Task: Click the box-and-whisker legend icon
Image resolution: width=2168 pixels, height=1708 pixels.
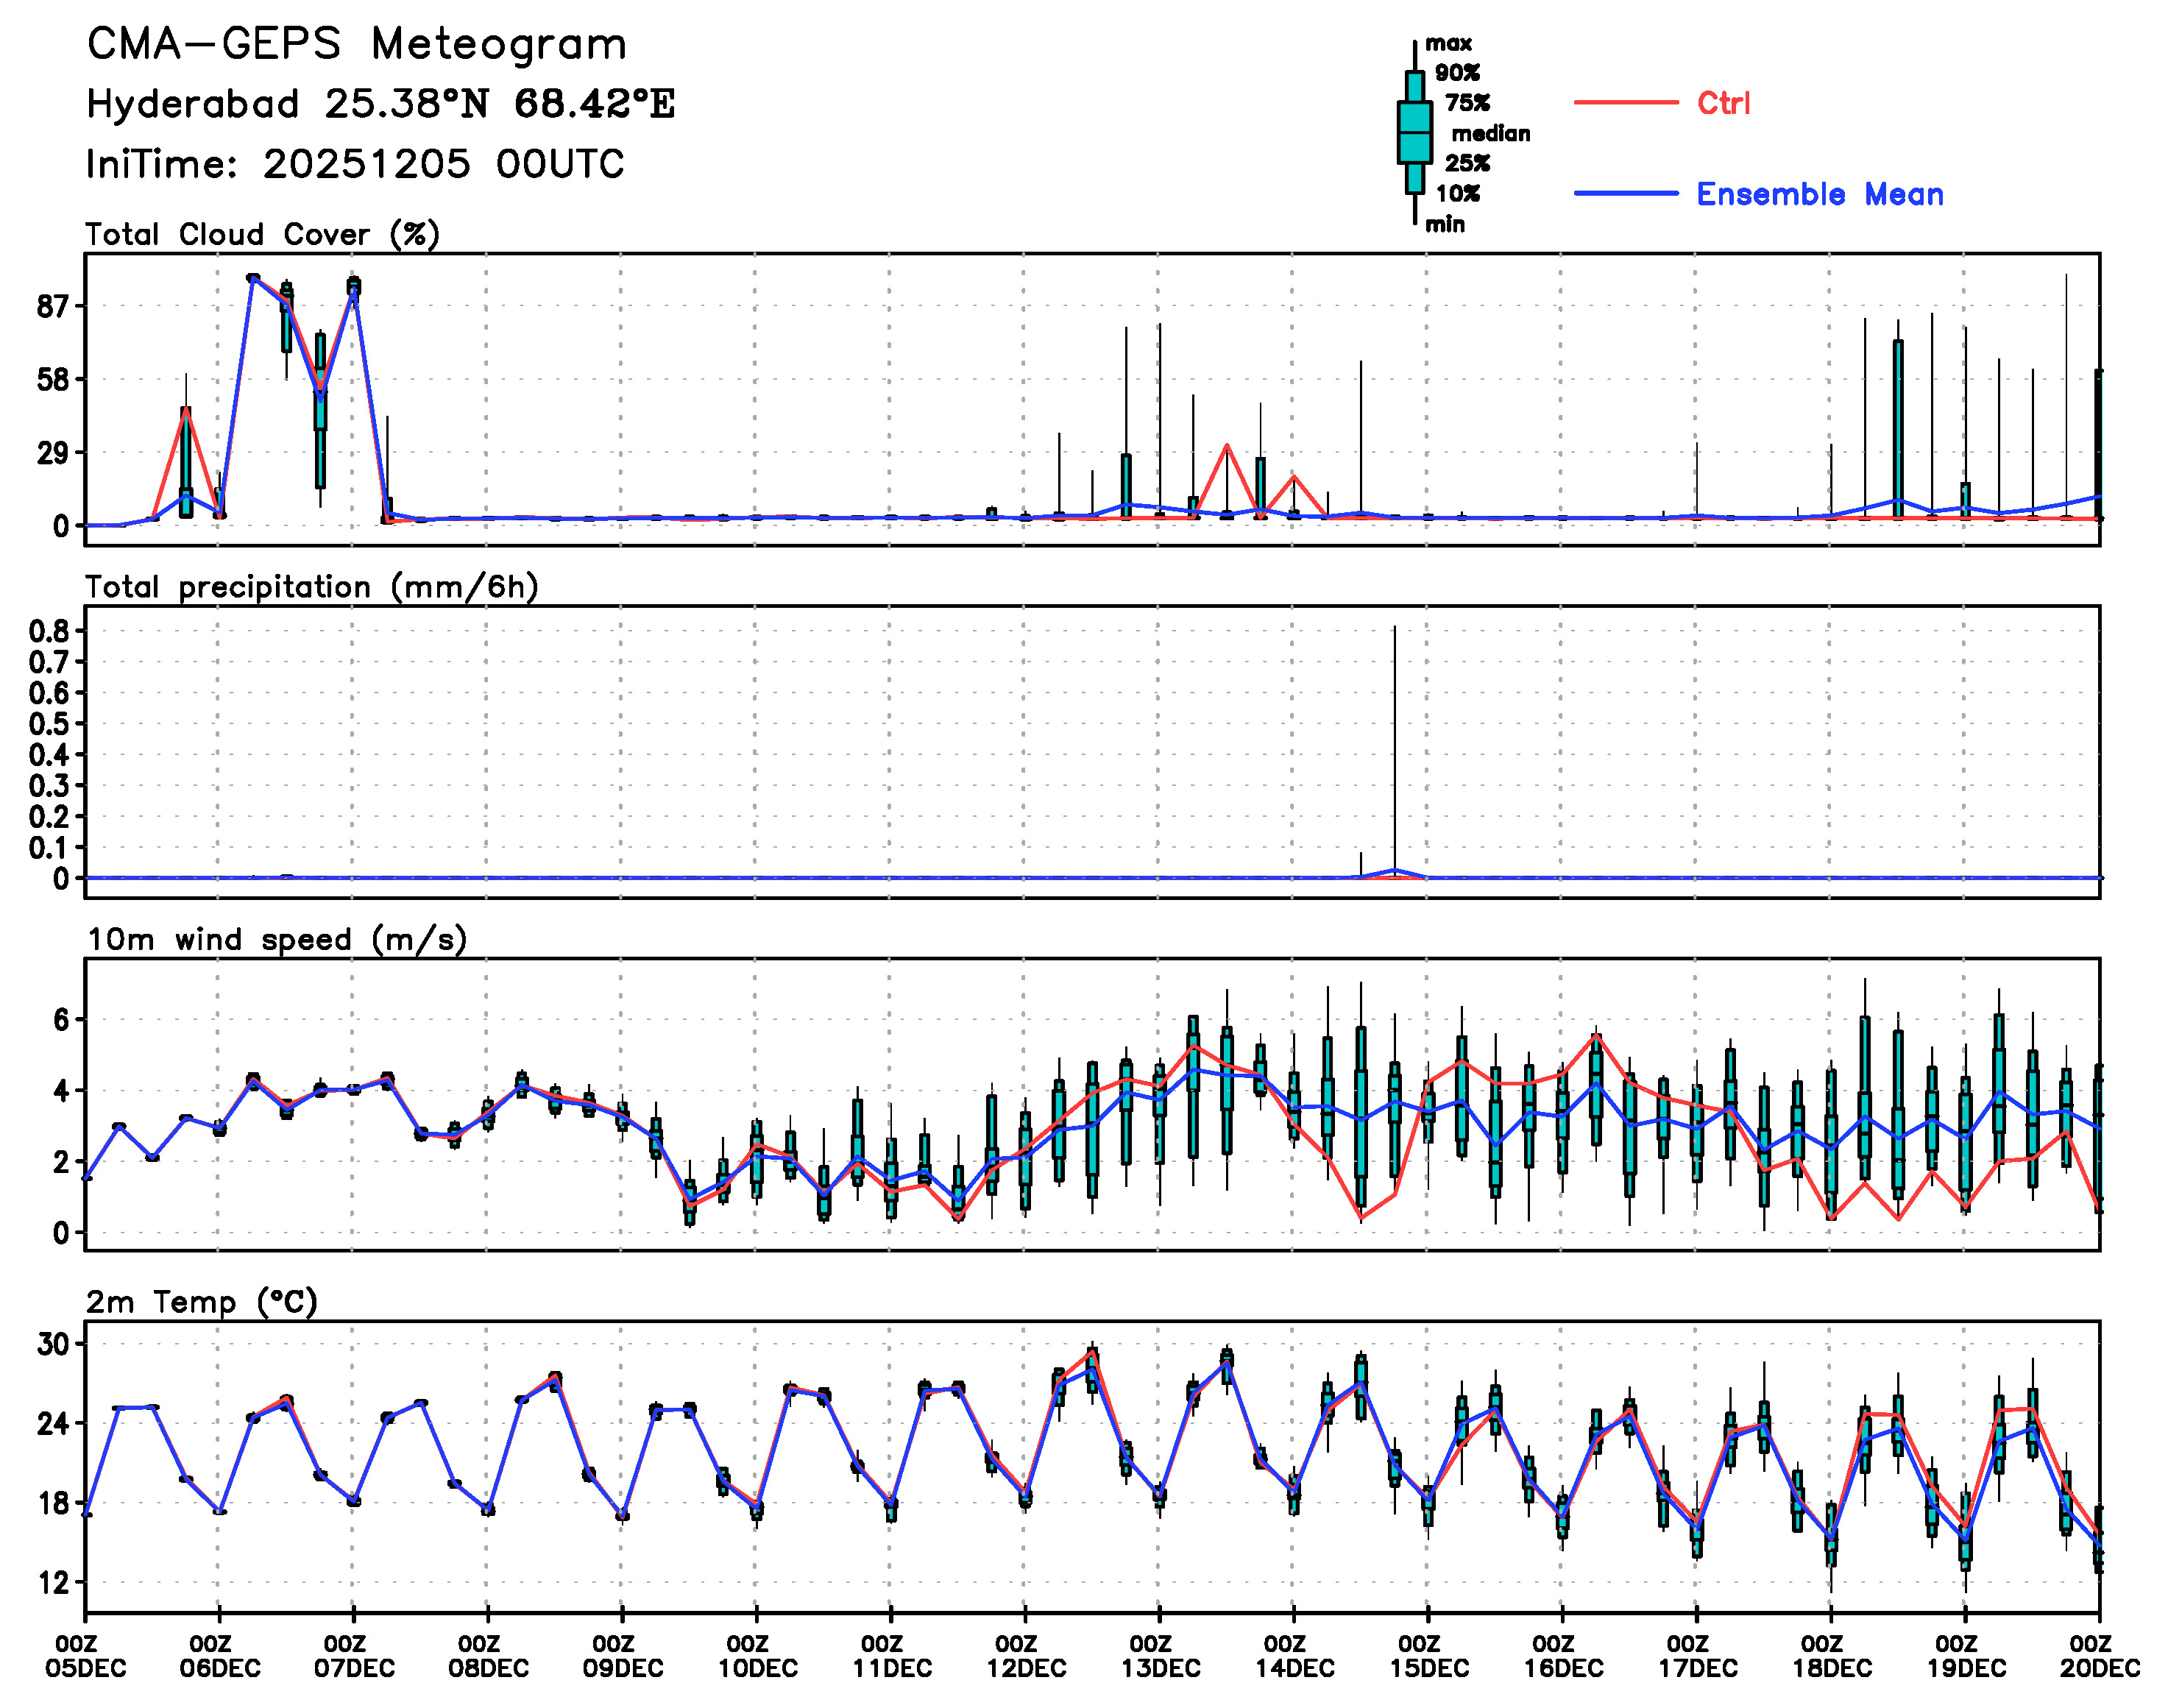Action: [x=1414, y=132]
